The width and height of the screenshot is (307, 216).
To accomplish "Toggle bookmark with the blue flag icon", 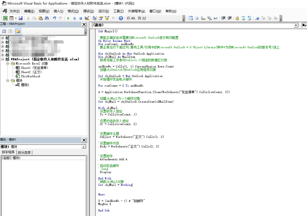I will (x=257, y=18).
